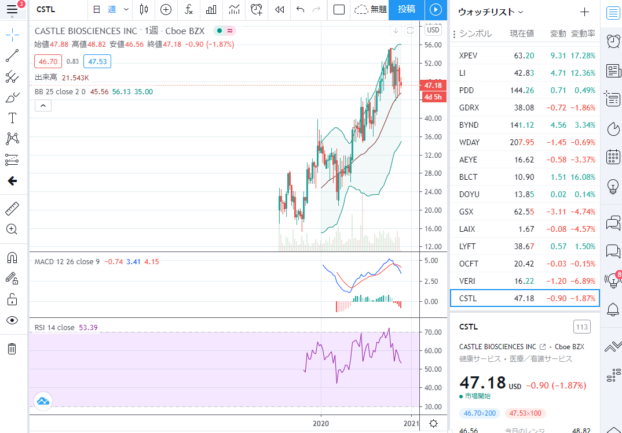The height and width of the screenshot is (433, 622).
Task: Select XPEV row in watchlist
Action: coord(525,55)
